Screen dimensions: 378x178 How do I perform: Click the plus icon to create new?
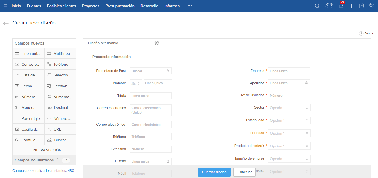coord(351,6)
